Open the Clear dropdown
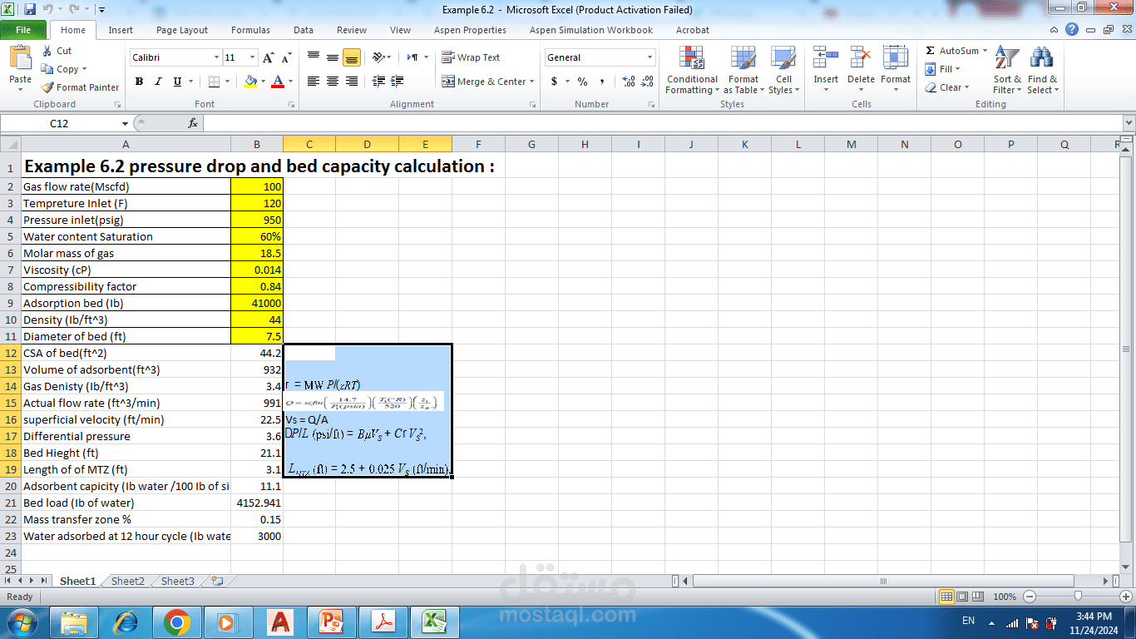This screenshot has width=1136, height=639. [x=947, y=87]
